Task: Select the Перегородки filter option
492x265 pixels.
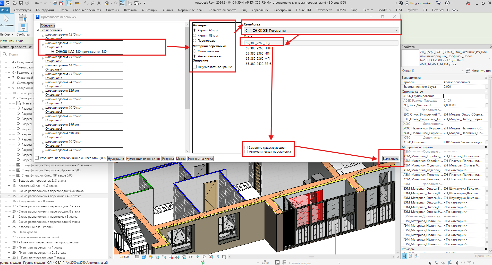Action: [205, 41]
